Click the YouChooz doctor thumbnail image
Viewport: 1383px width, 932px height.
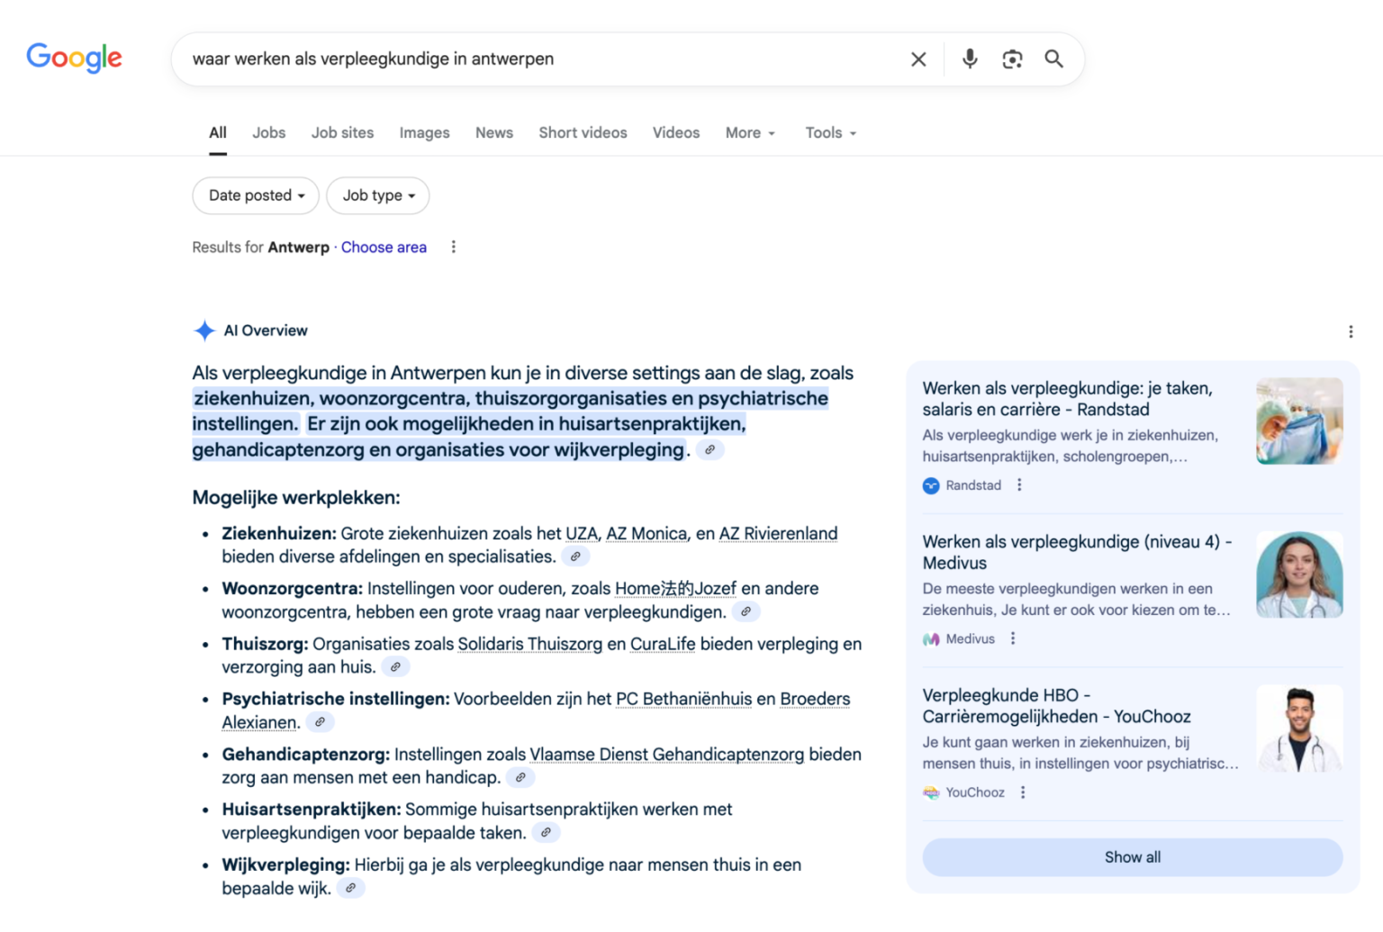[1299, 728]
